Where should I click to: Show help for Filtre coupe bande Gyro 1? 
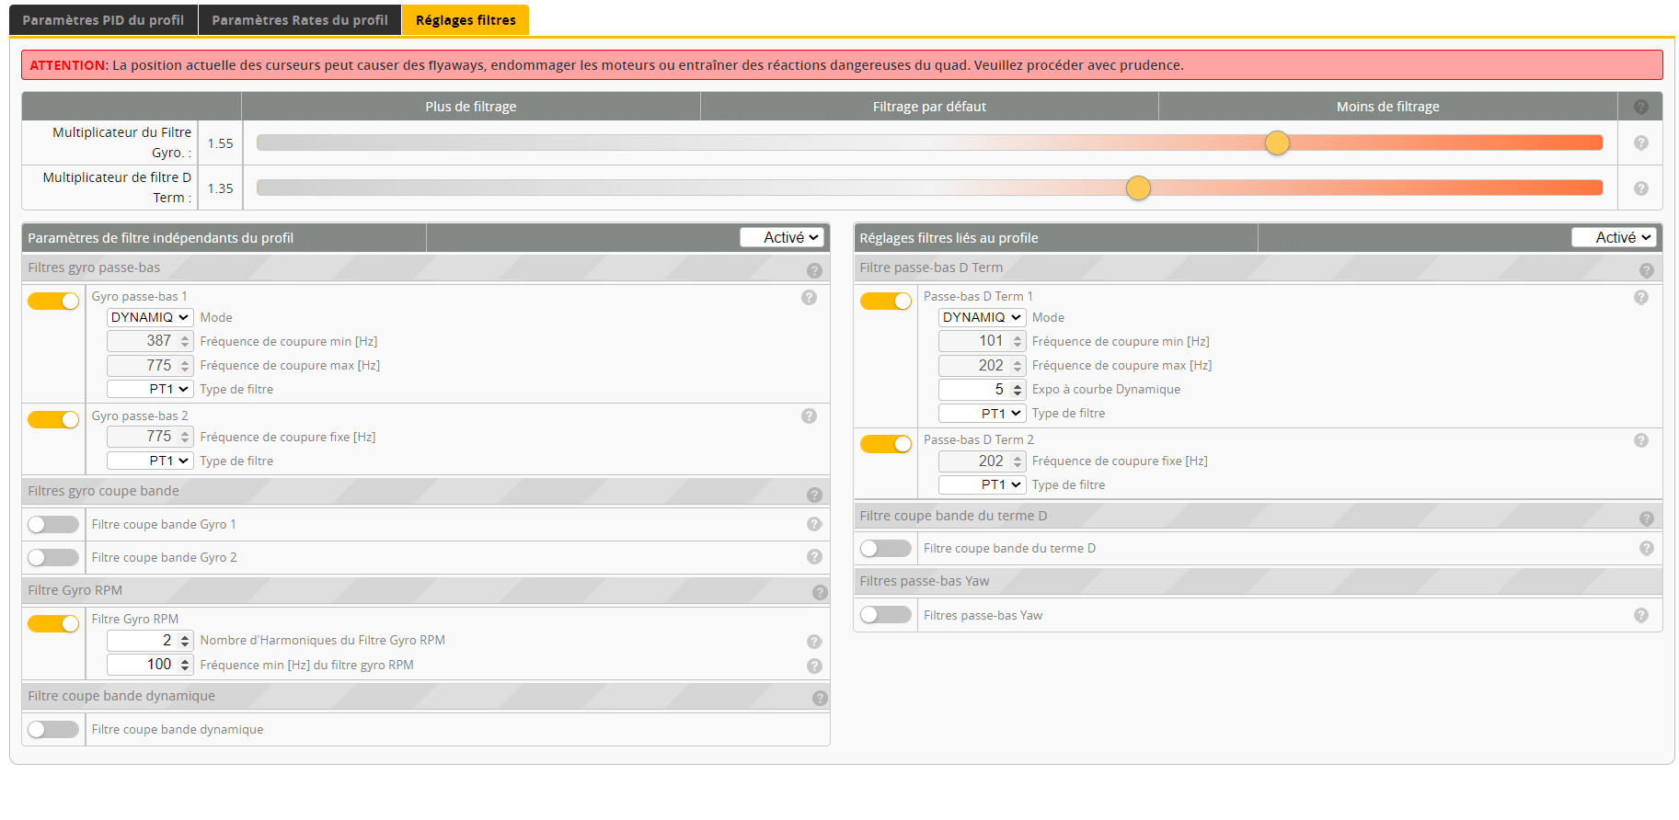coord(814,524)
